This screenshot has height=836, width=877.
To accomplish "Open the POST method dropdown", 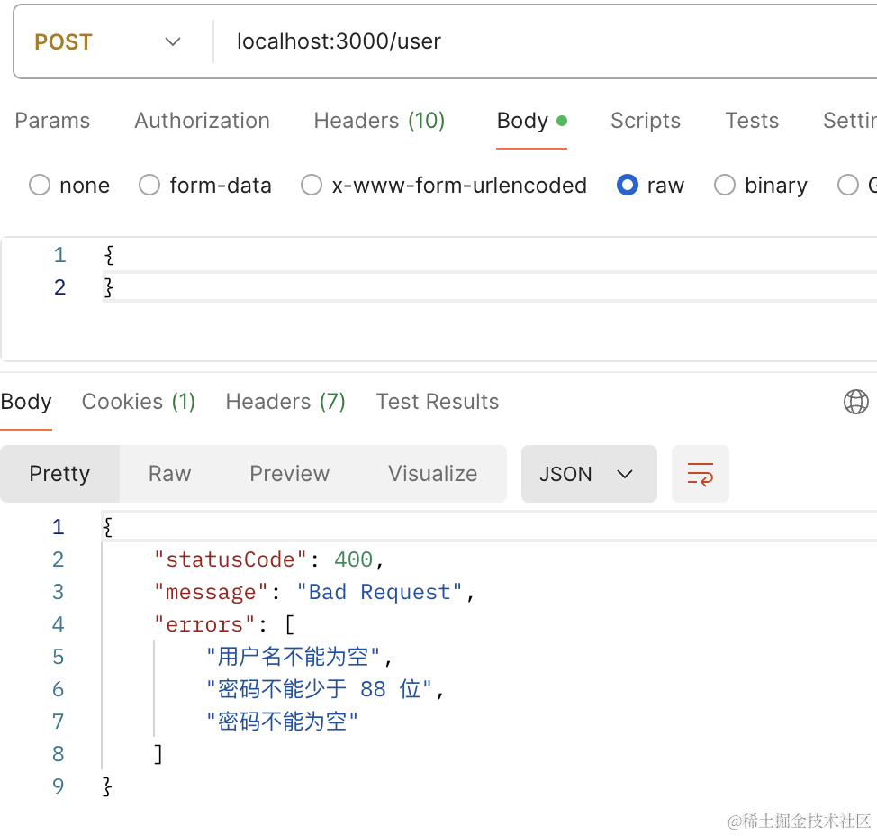I will coord(108,42).
